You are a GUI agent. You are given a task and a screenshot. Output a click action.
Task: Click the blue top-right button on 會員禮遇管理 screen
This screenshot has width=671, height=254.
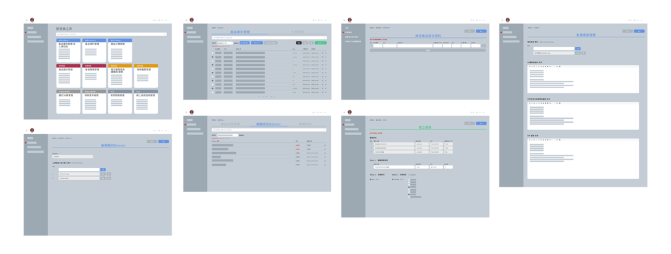click(x=640, y=31)
